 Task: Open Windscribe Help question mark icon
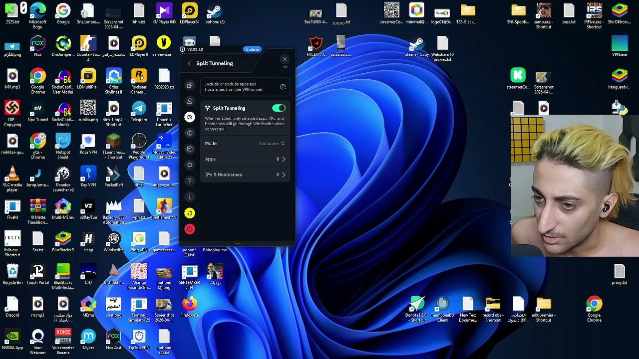(189, 181)
